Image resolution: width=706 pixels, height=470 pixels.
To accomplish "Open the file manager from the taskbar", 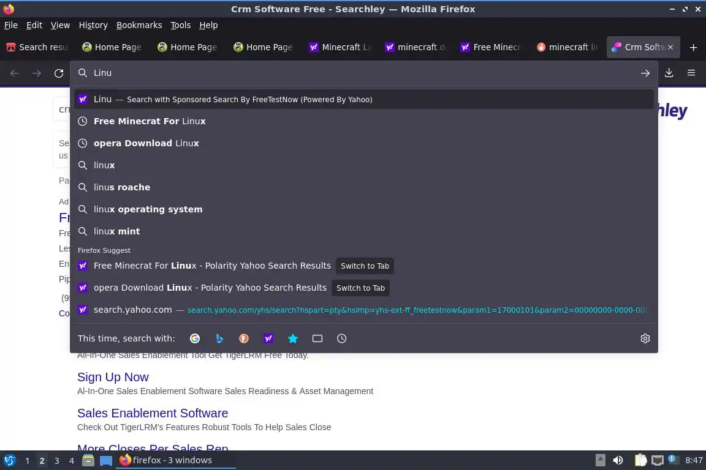I will tap(88, 460).
